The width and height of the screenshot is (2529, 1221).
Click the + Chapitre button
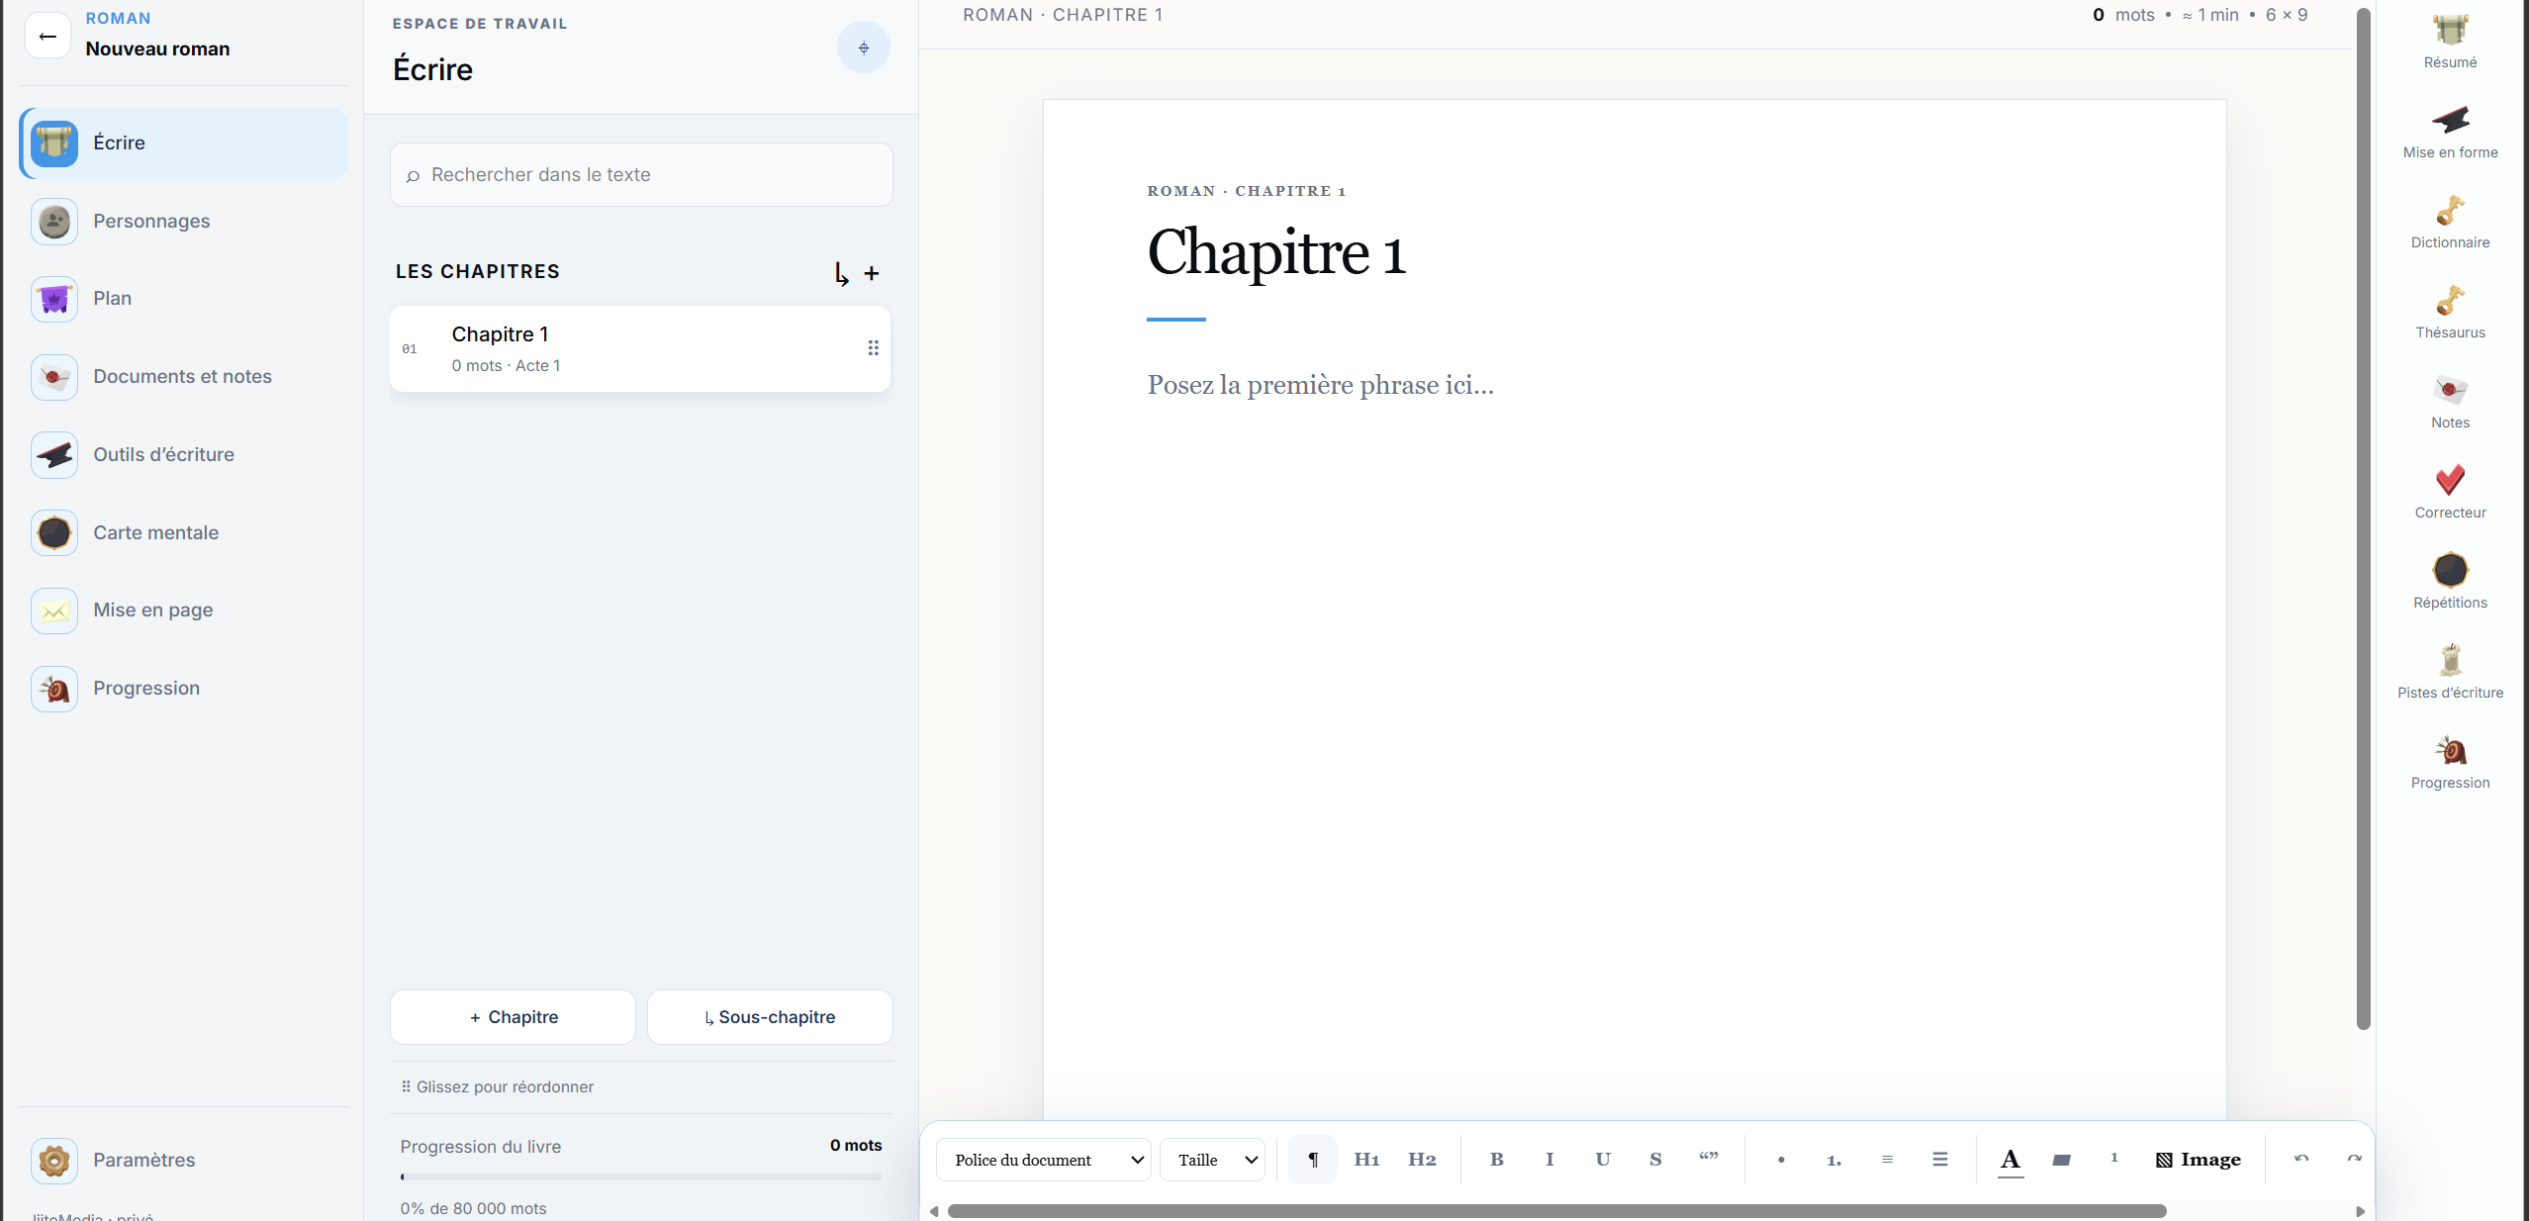[513, 1017]
